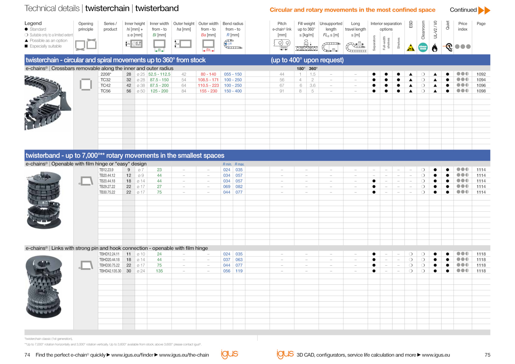
Task: Click the 'R max.' column label
Action: [239, 164]
